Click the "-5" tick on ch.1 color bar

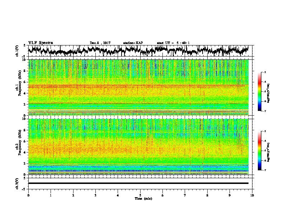[x=264, y=92]
